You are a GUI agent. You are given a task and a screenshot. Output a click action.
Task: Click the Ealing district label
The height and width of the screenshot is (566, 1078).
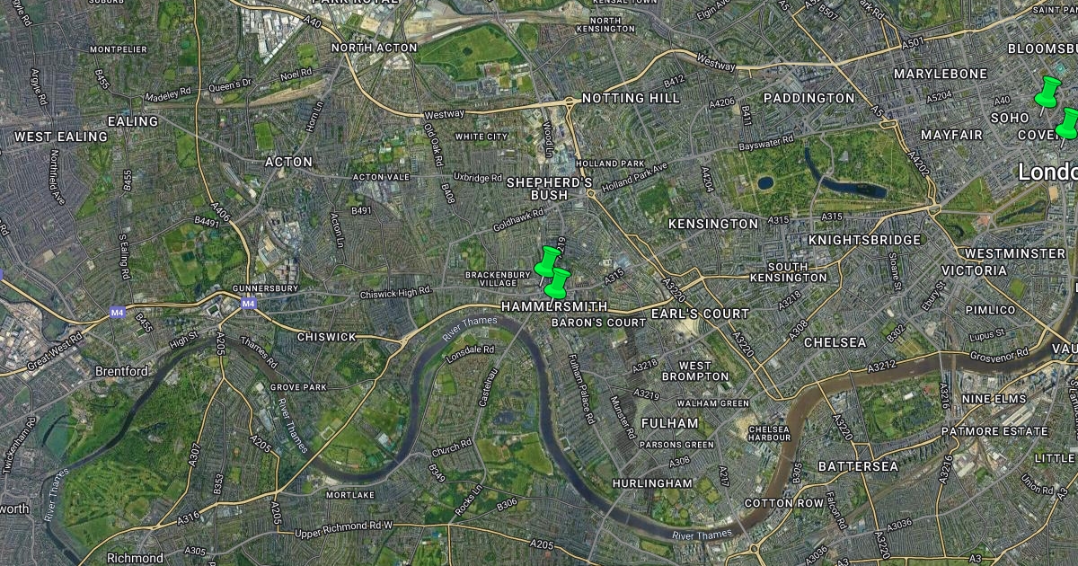133,121
